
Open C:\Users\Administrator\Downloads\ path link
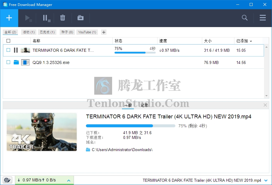(122, 150)
